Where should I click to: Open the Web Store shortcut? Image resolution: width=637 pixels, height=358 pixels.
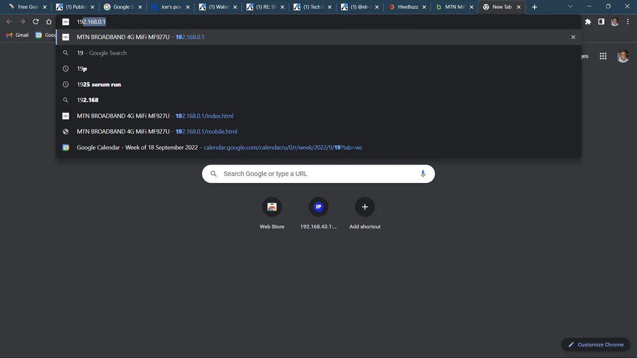tap(272, 214)
